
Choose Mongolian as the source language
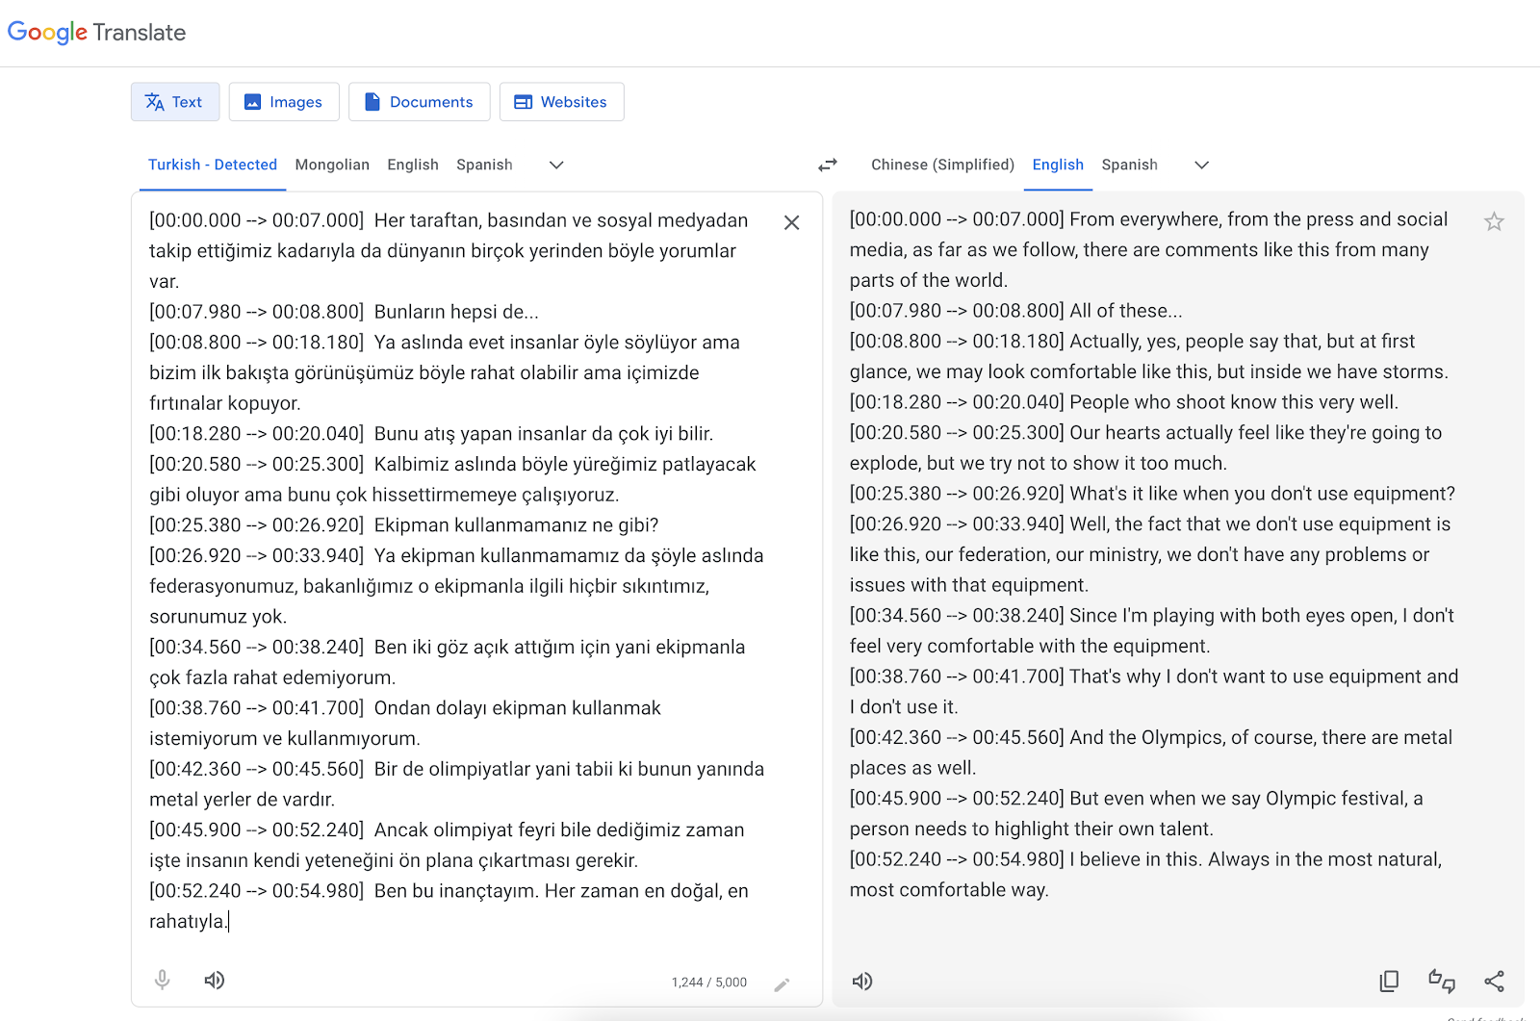click(x=332, y=166)
